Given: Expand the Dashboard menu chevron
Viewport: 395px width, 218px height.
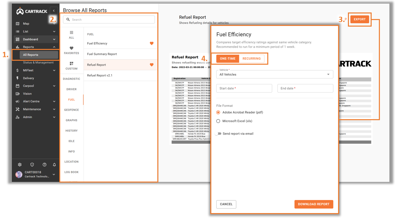Looking at the screenshot, I should (54, 39).
